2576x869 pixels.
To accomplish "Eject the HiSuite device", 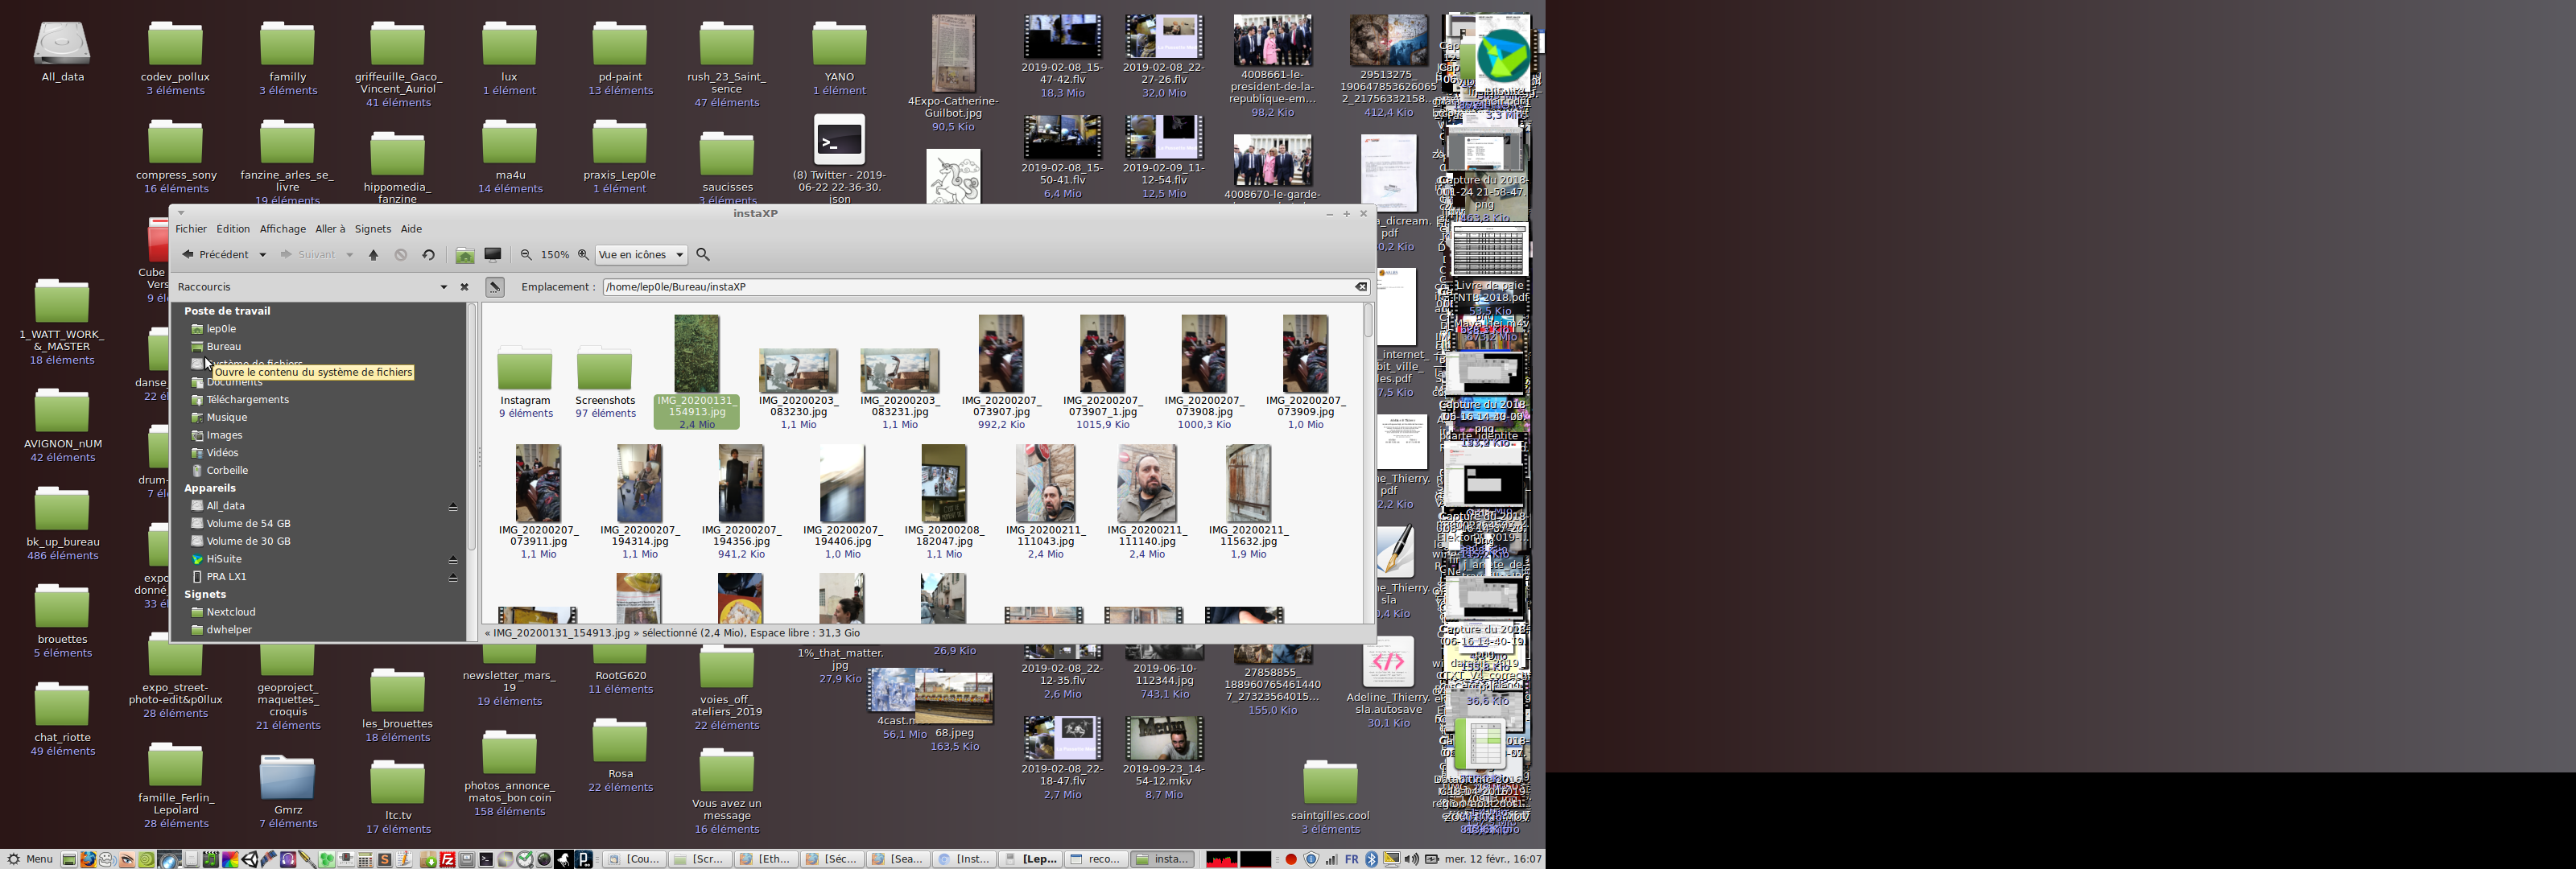I will point(453,560).
